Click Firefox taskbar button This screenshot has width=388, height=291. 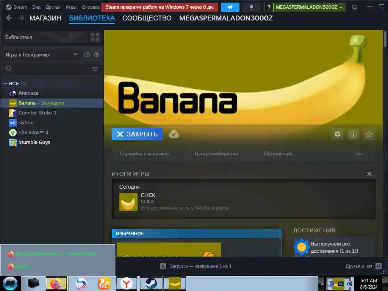coord(56,283)
